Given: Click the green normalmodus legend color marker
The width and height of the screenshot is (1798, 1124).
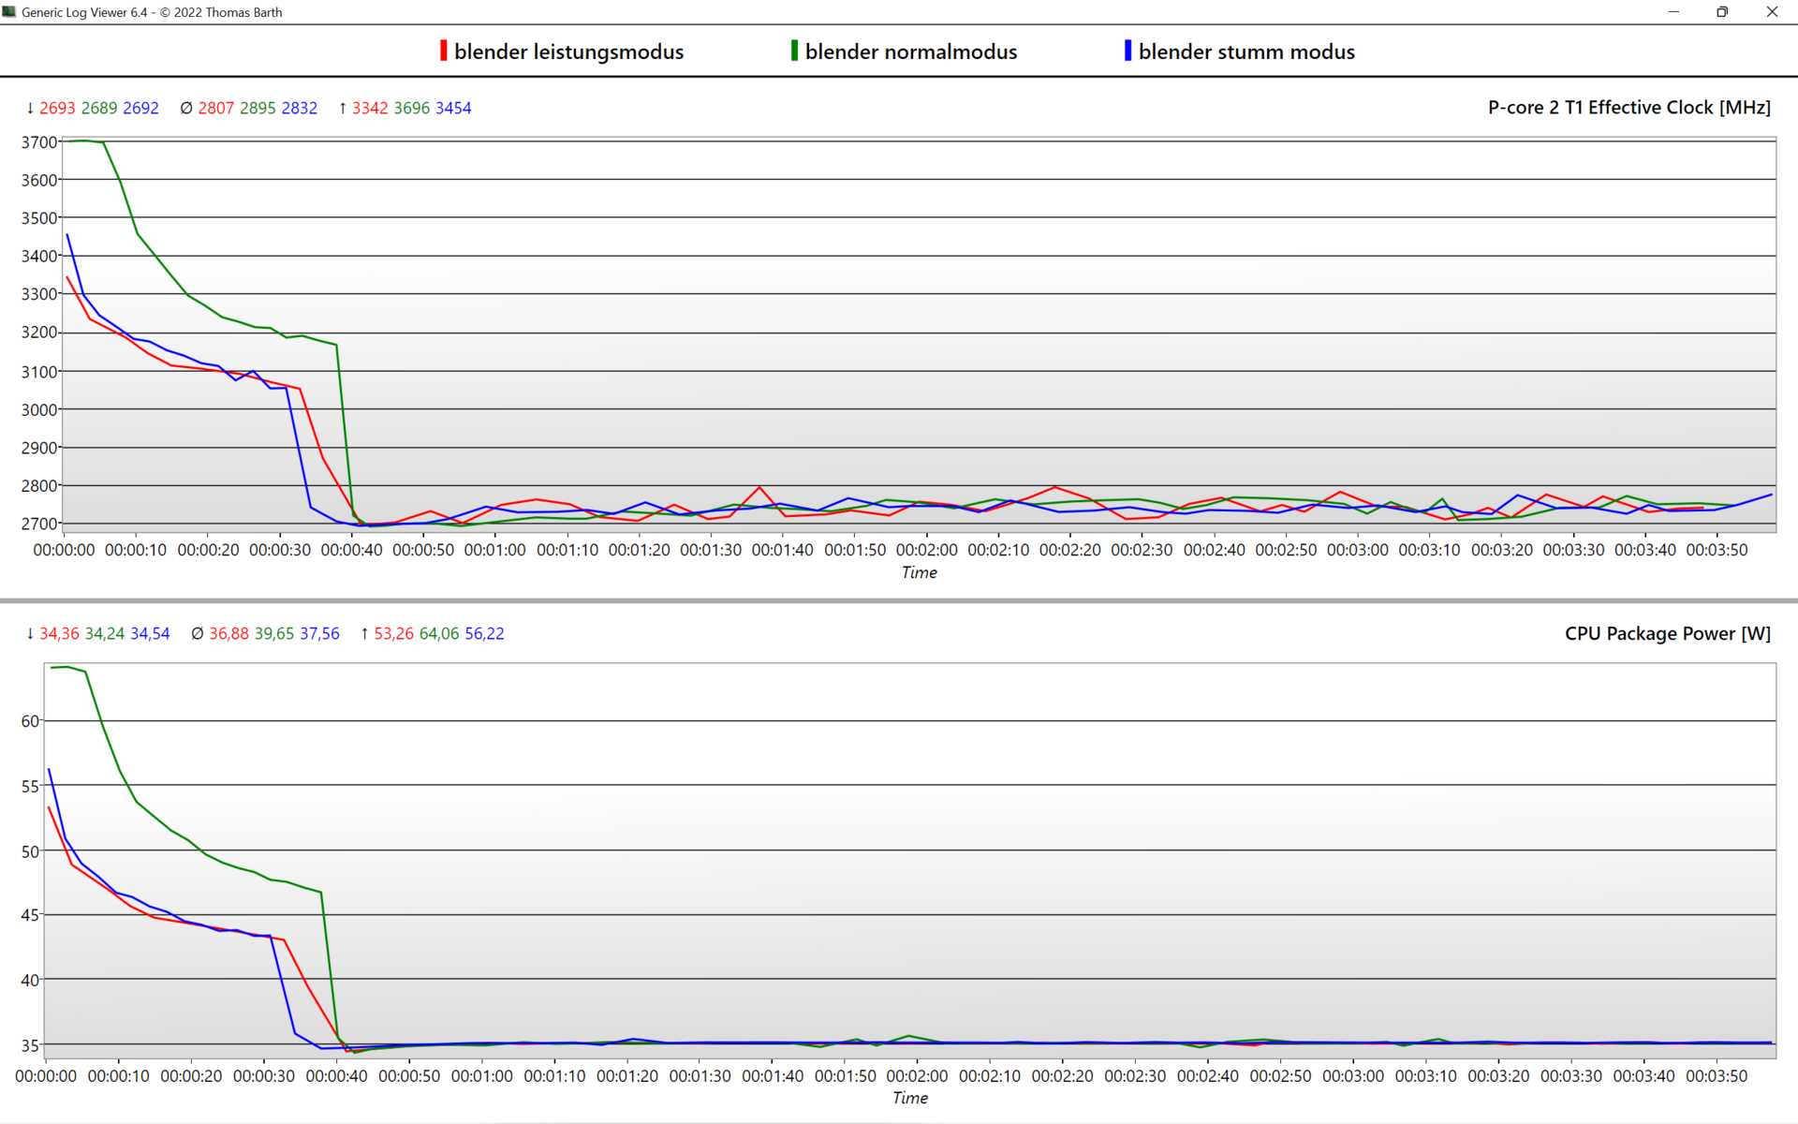Looking at the screenshot, I should coord(794,51).
